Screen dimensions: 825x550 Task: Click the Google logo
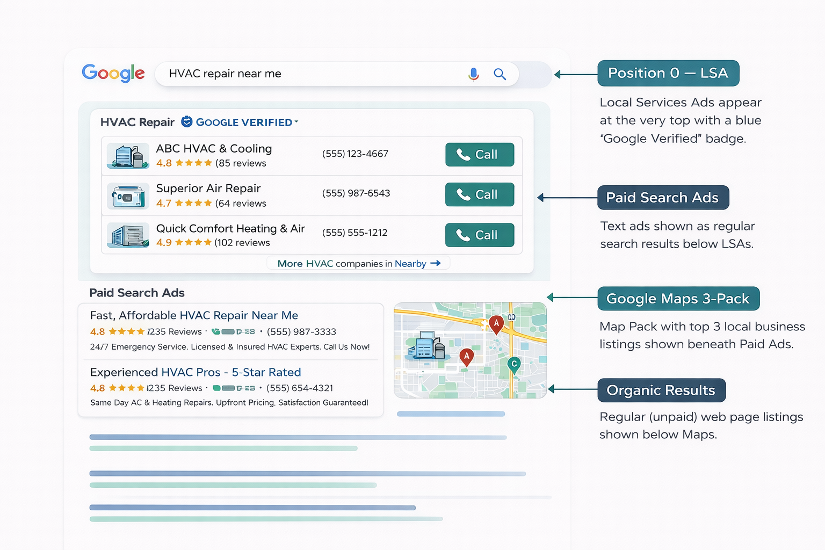pos(113,73)
